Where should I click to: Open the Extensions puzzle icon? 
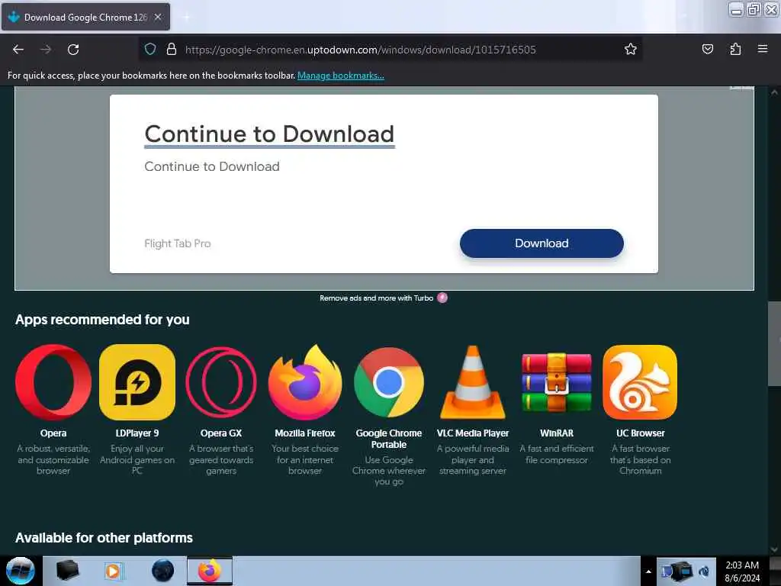(x=735, y=50)
